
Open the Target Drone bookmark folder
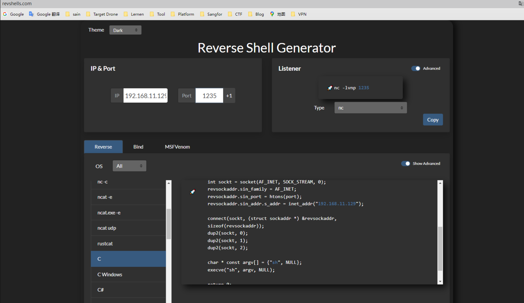(x=102, y=14)
